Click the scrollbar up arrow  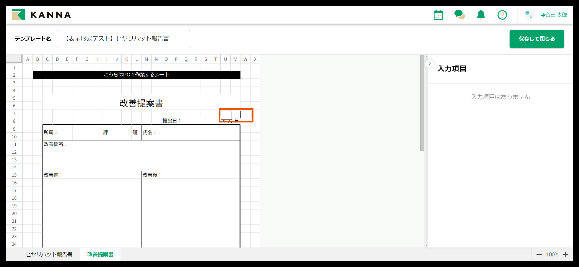426,56
